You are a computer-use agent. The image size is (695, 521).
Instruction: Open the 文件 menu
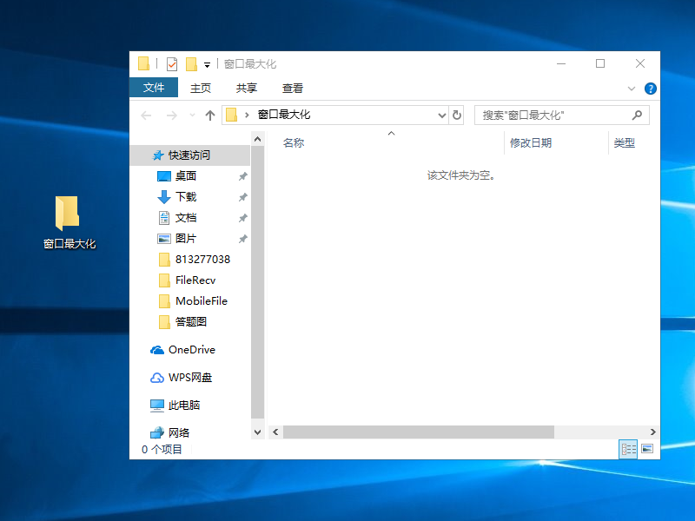coord(154,88)
